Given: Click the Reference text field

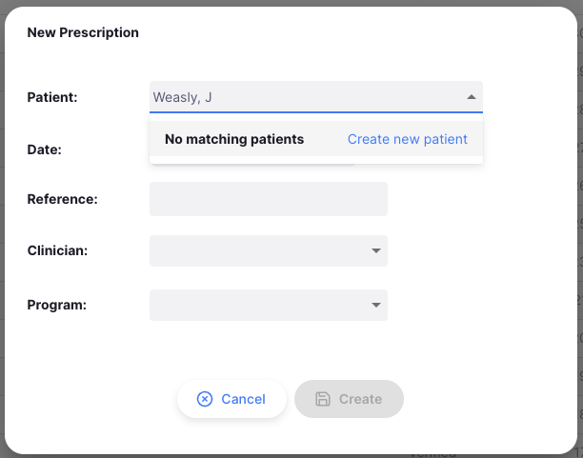Looking at the screenshot, I should click(x=268, y=199).
